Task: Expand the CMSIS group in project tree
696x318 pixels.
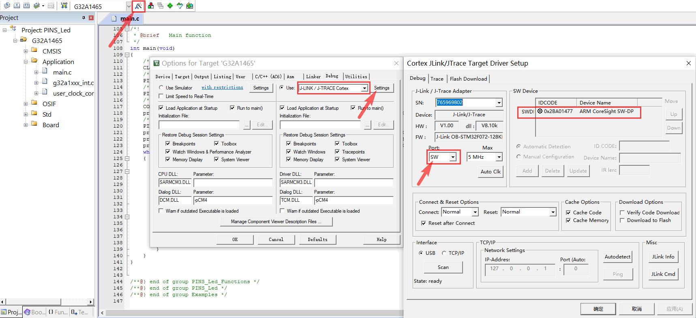Action: coord(26,51)
